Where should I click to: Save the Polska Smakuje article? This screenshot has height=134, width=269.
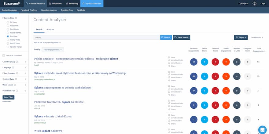point(171,57)
